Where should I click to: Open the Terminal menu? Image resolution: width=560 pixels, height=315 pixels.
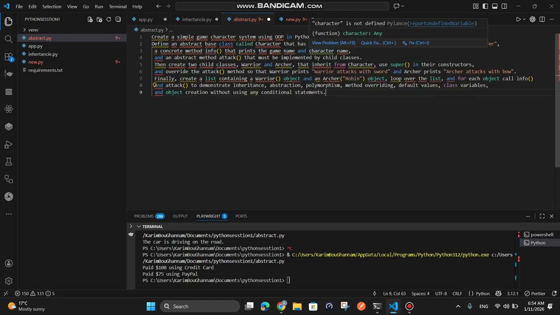pyautogui.click(x=118, y=7)
